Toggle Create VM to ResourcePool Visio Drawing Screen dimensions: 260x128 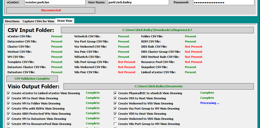pyautogui.click(x=9, y=124)
